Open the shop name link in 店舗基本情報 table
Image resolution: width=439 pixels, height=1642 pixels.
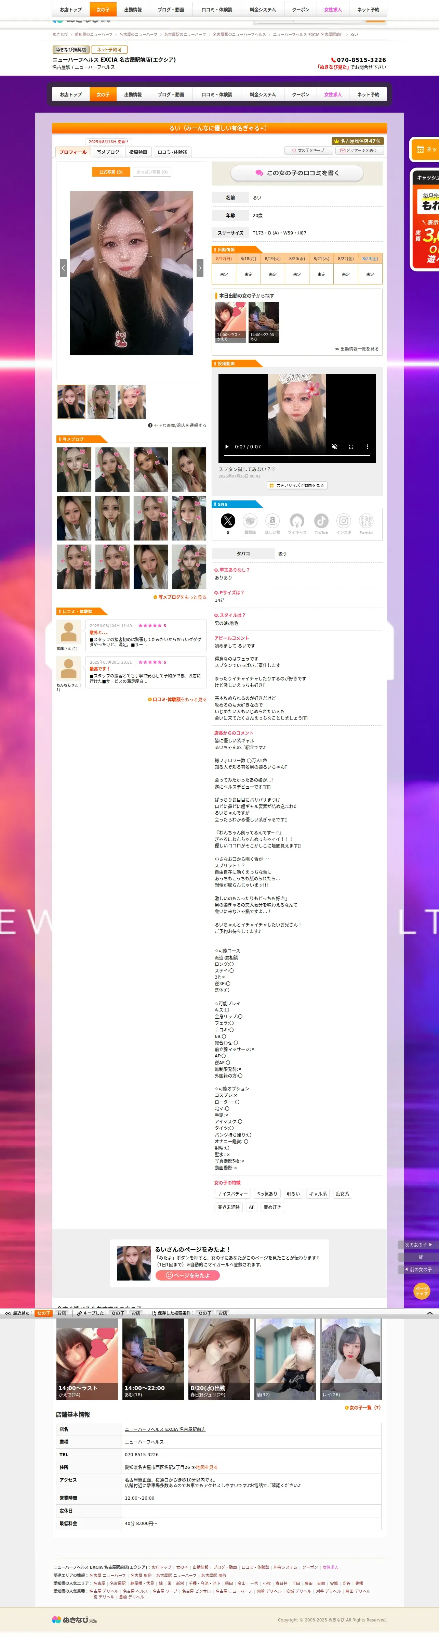tap(165, 1429)
